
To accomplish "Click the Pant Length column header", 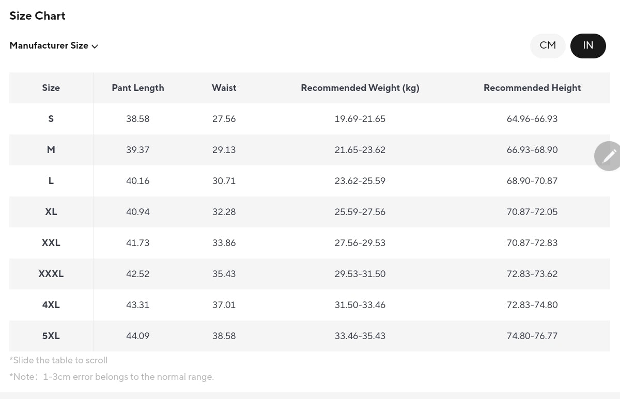I will click(138, 88).
